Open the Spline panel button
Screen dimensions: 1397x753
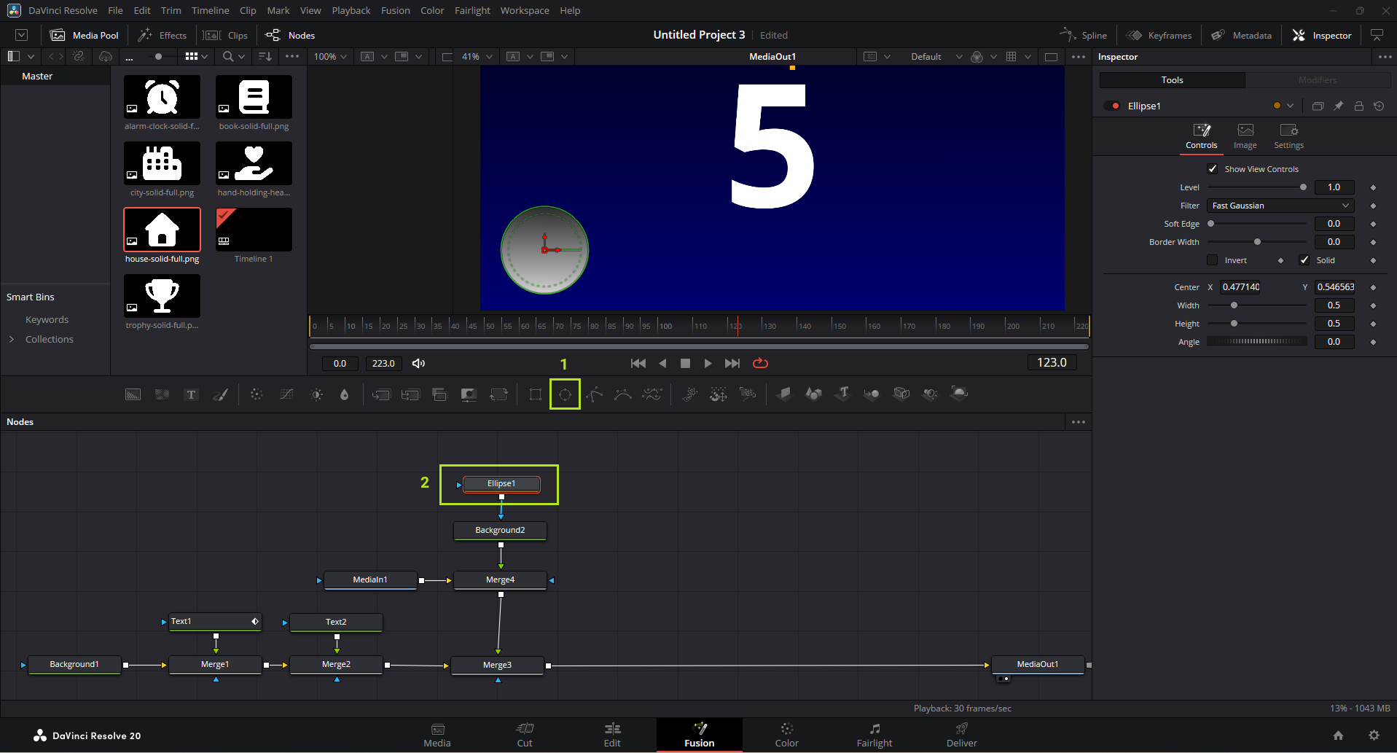pos(1084,35)
